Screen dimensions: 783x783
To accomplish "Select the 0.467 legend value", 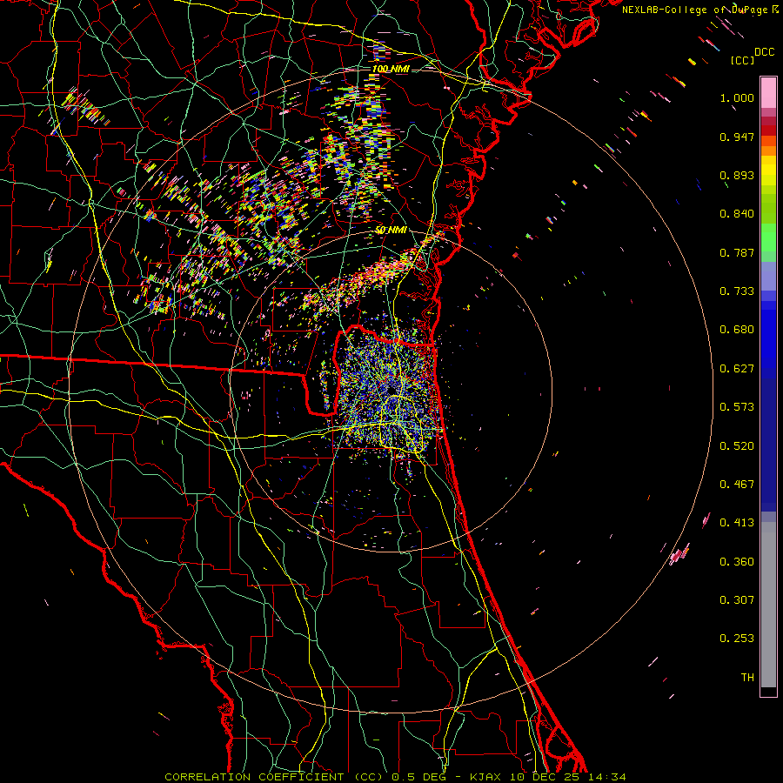I will (737, 485).
